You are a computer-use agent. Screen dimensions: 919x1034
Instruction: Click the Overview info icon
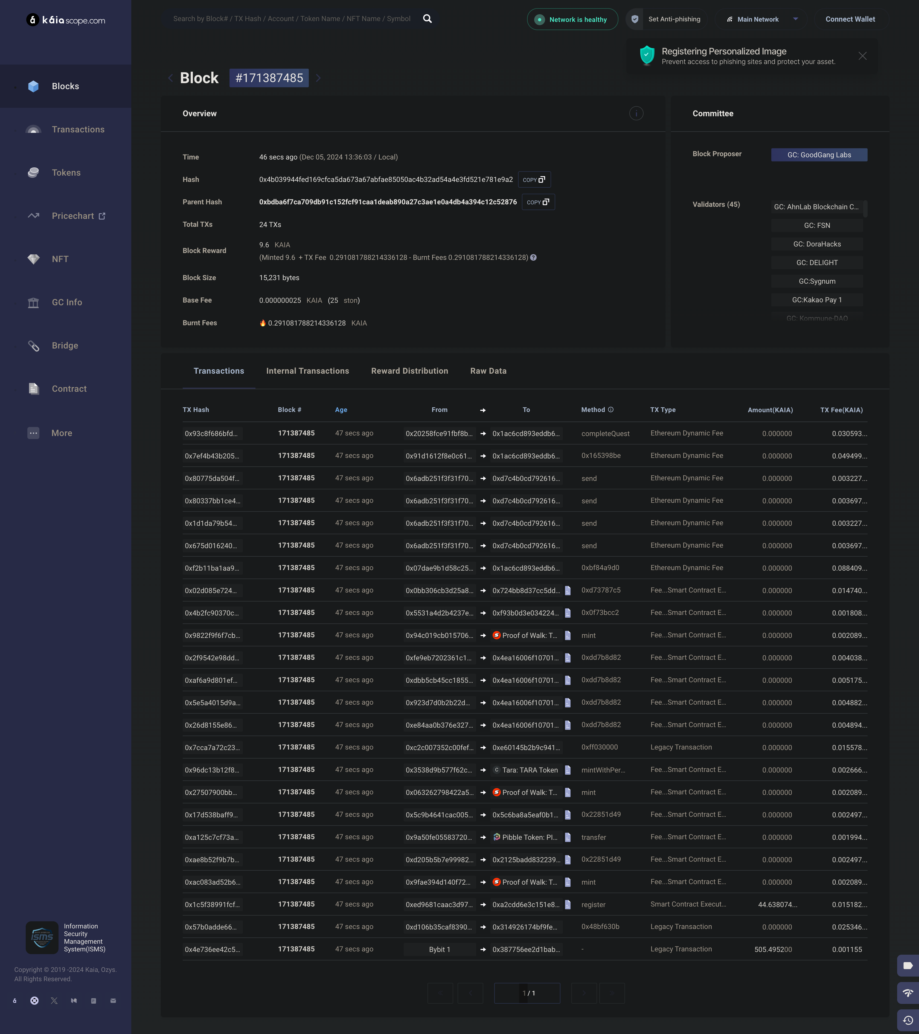(636, 113)
